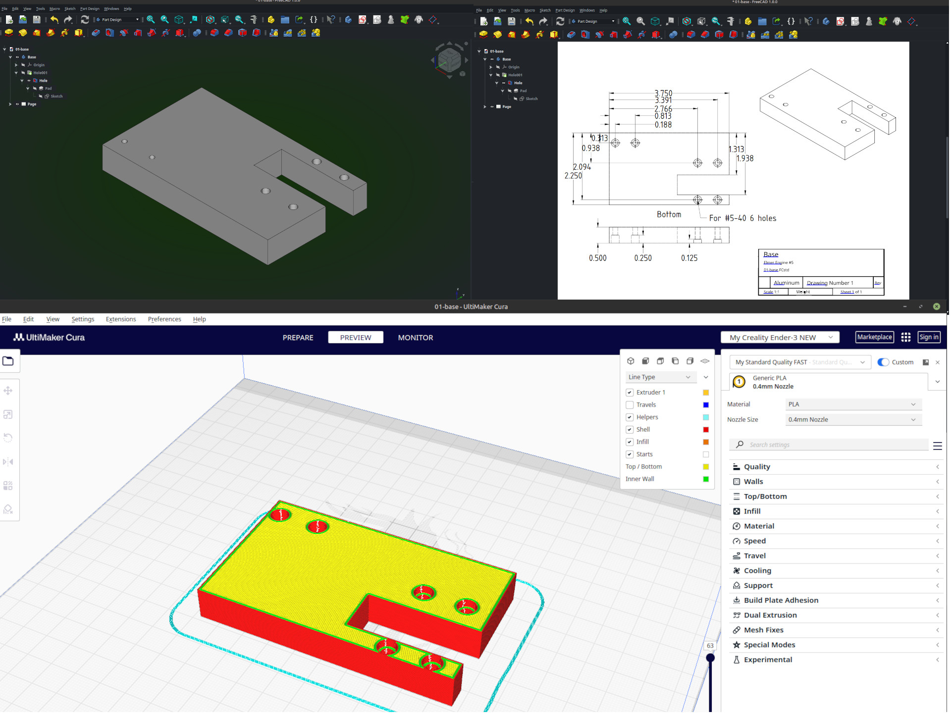Screen dimensions: 951x713
Task: Click the Marketplace button
Action: coord(875,337)
